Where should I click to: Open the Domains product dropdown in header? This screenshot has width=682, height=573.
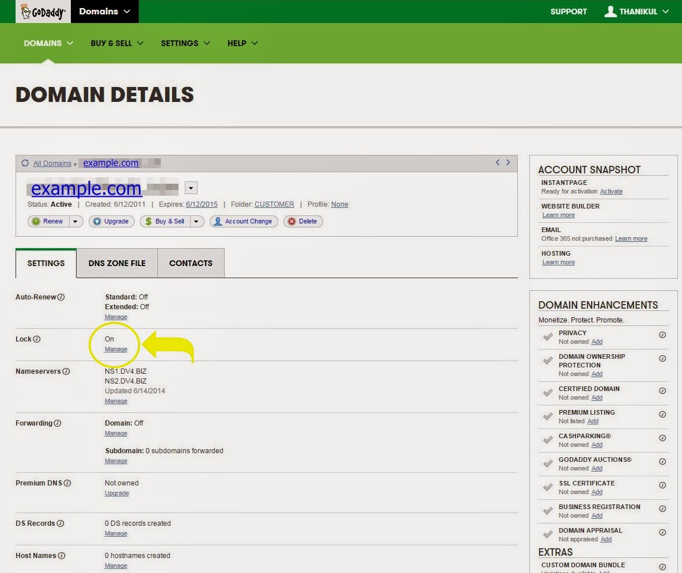(104, 12)
